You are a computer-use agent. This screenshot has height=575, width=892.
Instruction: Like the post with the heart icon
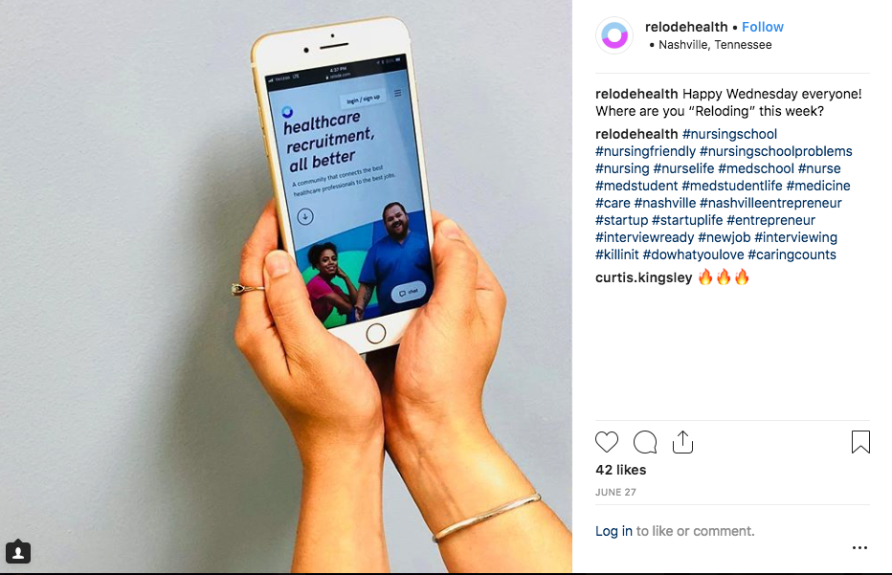607,442
